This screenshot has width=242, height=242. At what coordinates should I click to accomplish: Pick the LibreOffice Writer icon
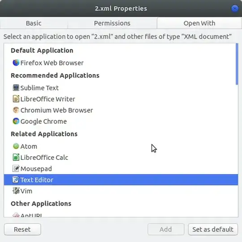pos(16,99)
